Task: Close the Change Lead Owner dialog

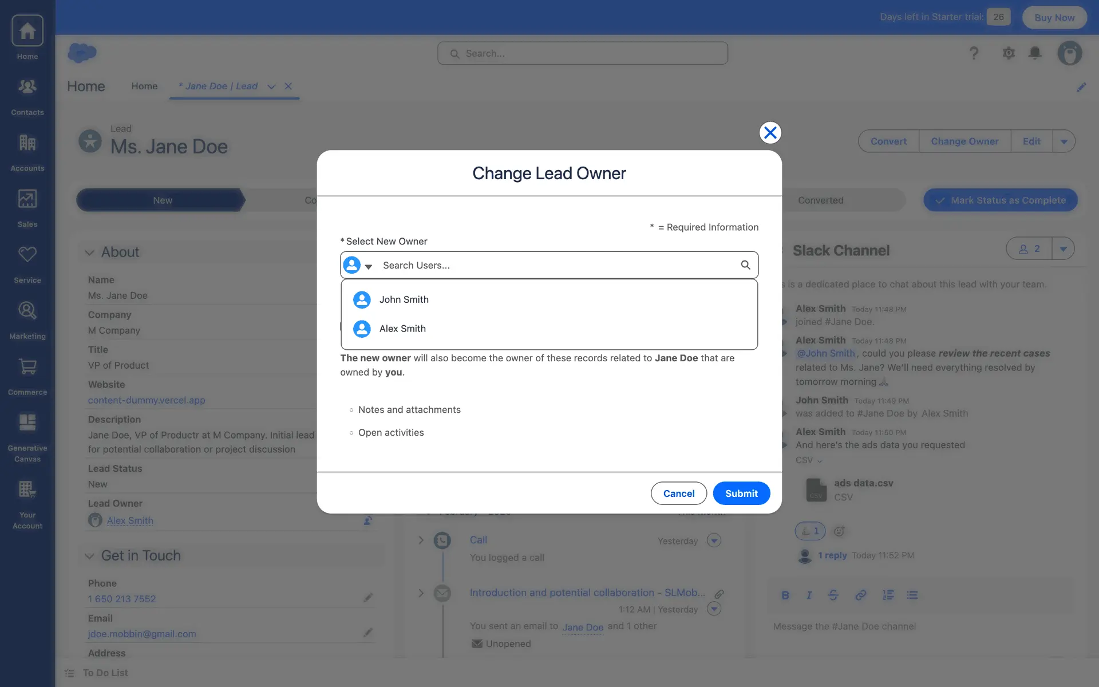Action: [770, 133]
